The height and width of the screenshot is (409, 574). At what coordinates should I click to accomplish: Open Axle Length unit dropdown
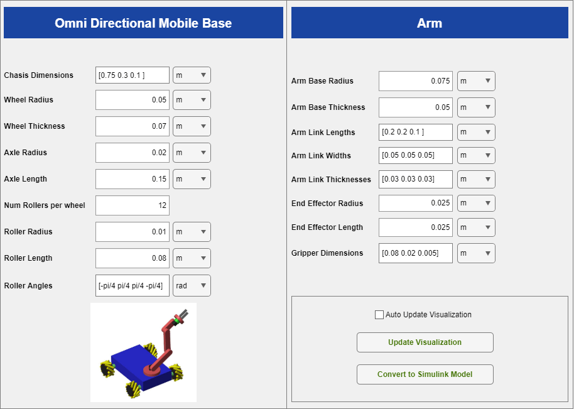pos(192,178)
